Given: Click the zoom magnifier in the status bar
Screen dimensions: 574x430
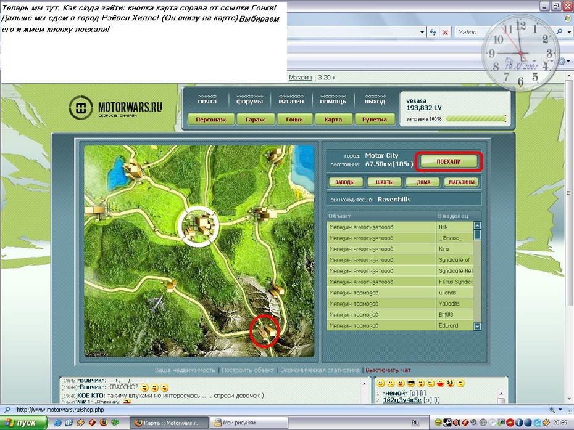Looking at the screenshot, I should pyautogui.click(x=552, y=410).
